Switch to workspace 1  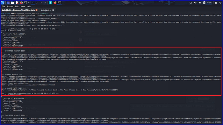tap(33, 3)
